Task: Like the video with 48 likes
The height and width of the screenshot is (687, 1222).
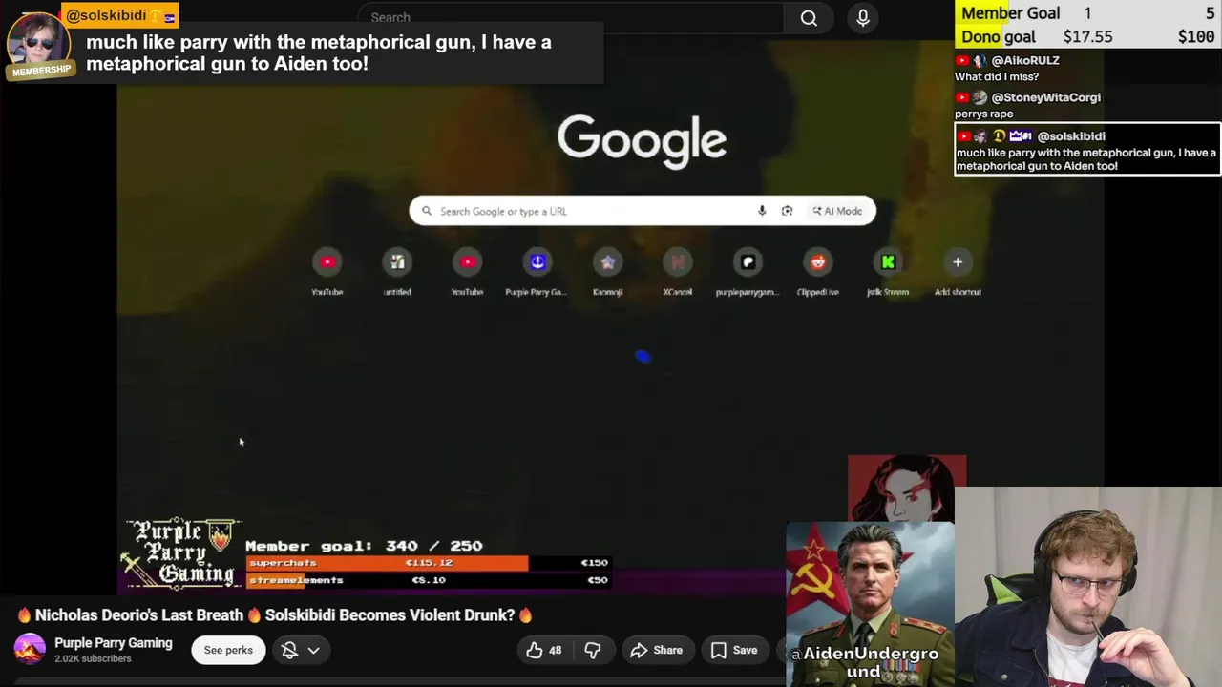Action: [544, 651]
